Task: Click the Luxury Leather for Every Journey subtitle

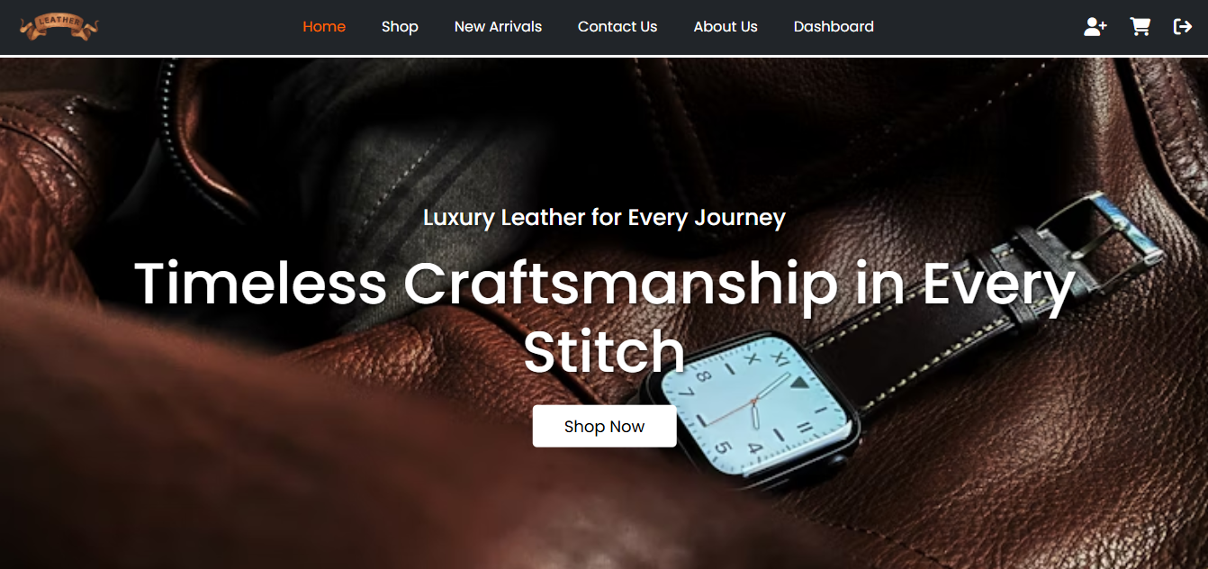Action: [604, 217]
